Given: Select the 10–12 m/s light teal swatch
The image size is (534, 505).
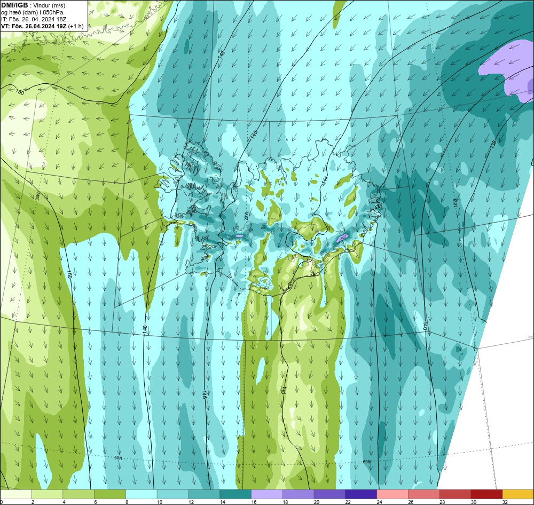Looking at the screenshot, I should point(172,494).
